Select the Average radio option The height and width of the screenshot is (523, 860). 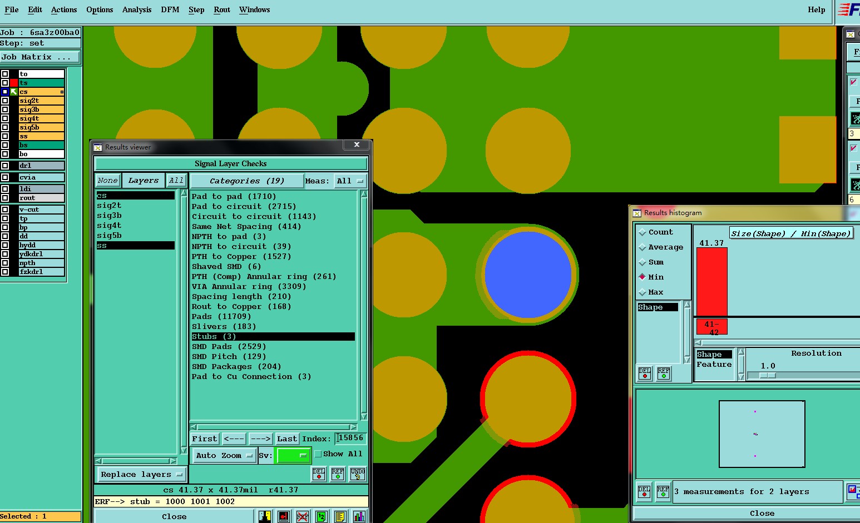coord(642,247)
